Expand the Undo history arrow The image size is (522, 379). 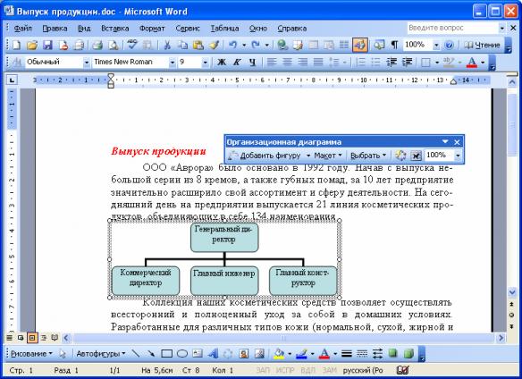click(244, 45)
